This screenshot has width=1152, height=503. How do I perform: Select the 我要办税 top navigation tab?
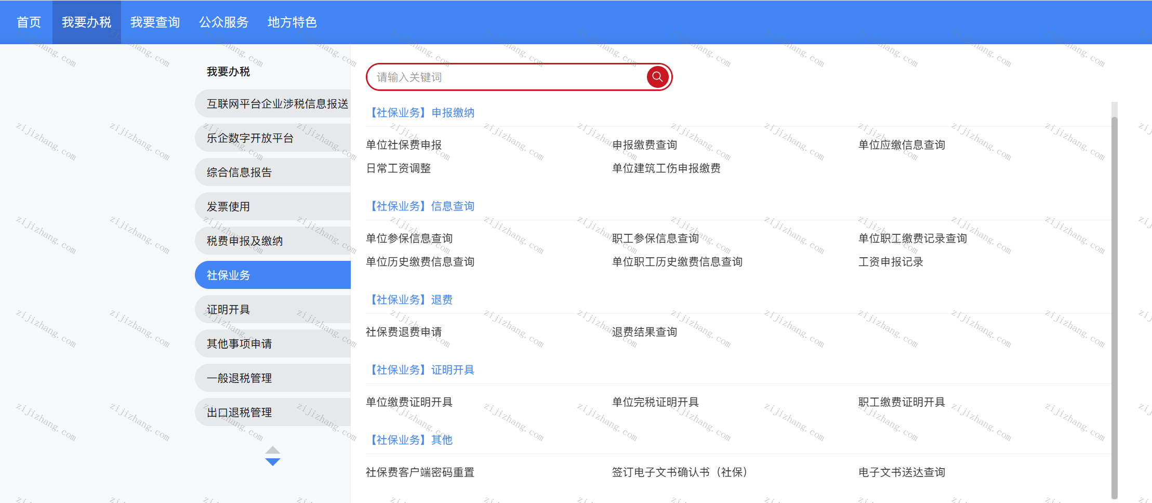click(x=86, y=22)
